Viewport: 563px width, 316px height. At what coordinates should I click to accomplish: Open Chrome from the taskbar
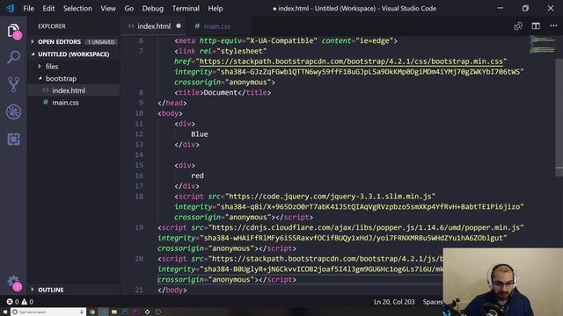pos(92,312)
